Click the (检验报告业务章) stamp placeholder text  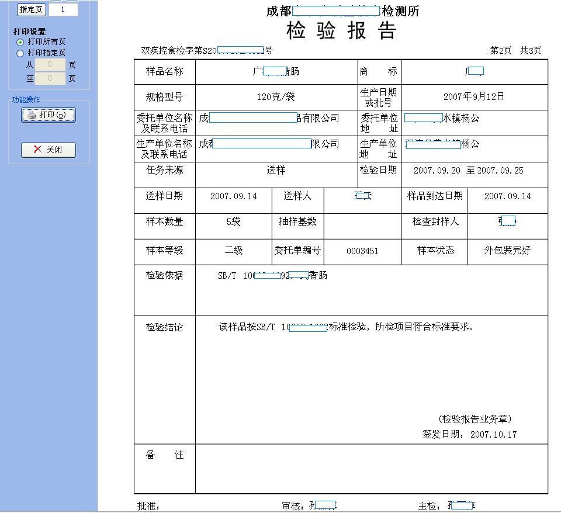click(x=475, y=419)
